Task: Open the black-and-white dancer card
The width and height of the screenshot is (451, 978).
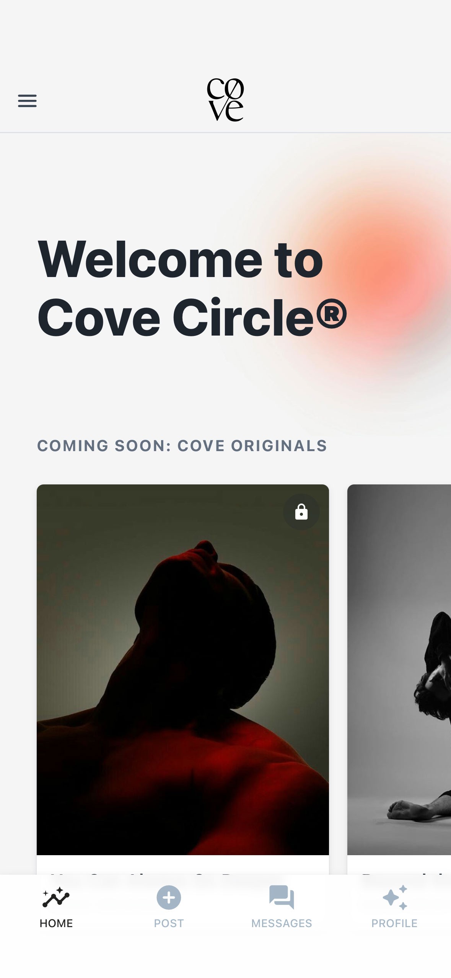Action: point(399,670)
